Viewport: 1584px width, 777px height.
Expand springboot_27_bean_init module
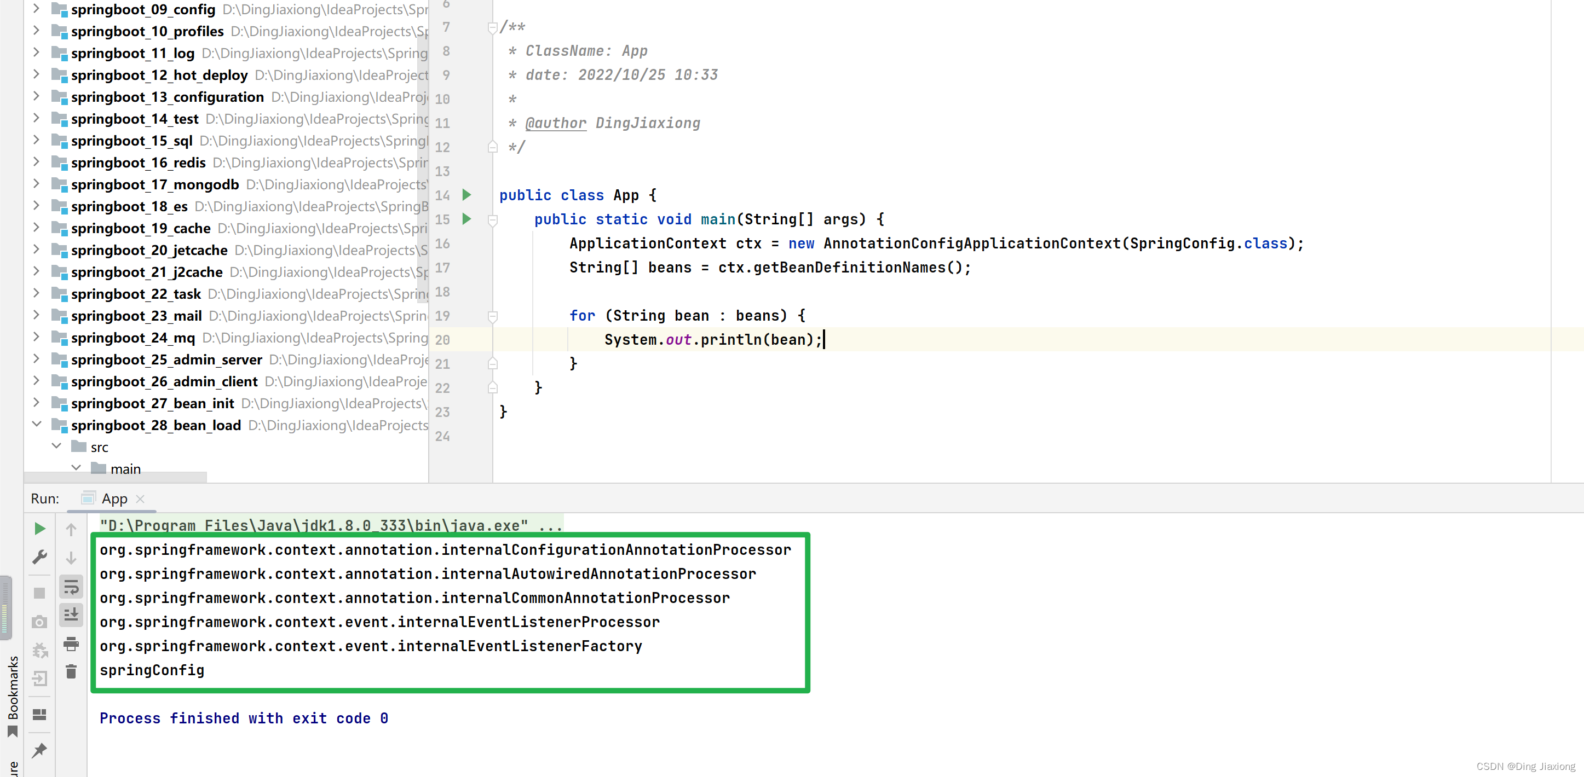[36, 403]
